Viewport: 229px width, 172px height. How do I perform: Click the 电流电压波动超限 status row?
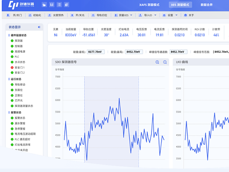coord(23,134)
